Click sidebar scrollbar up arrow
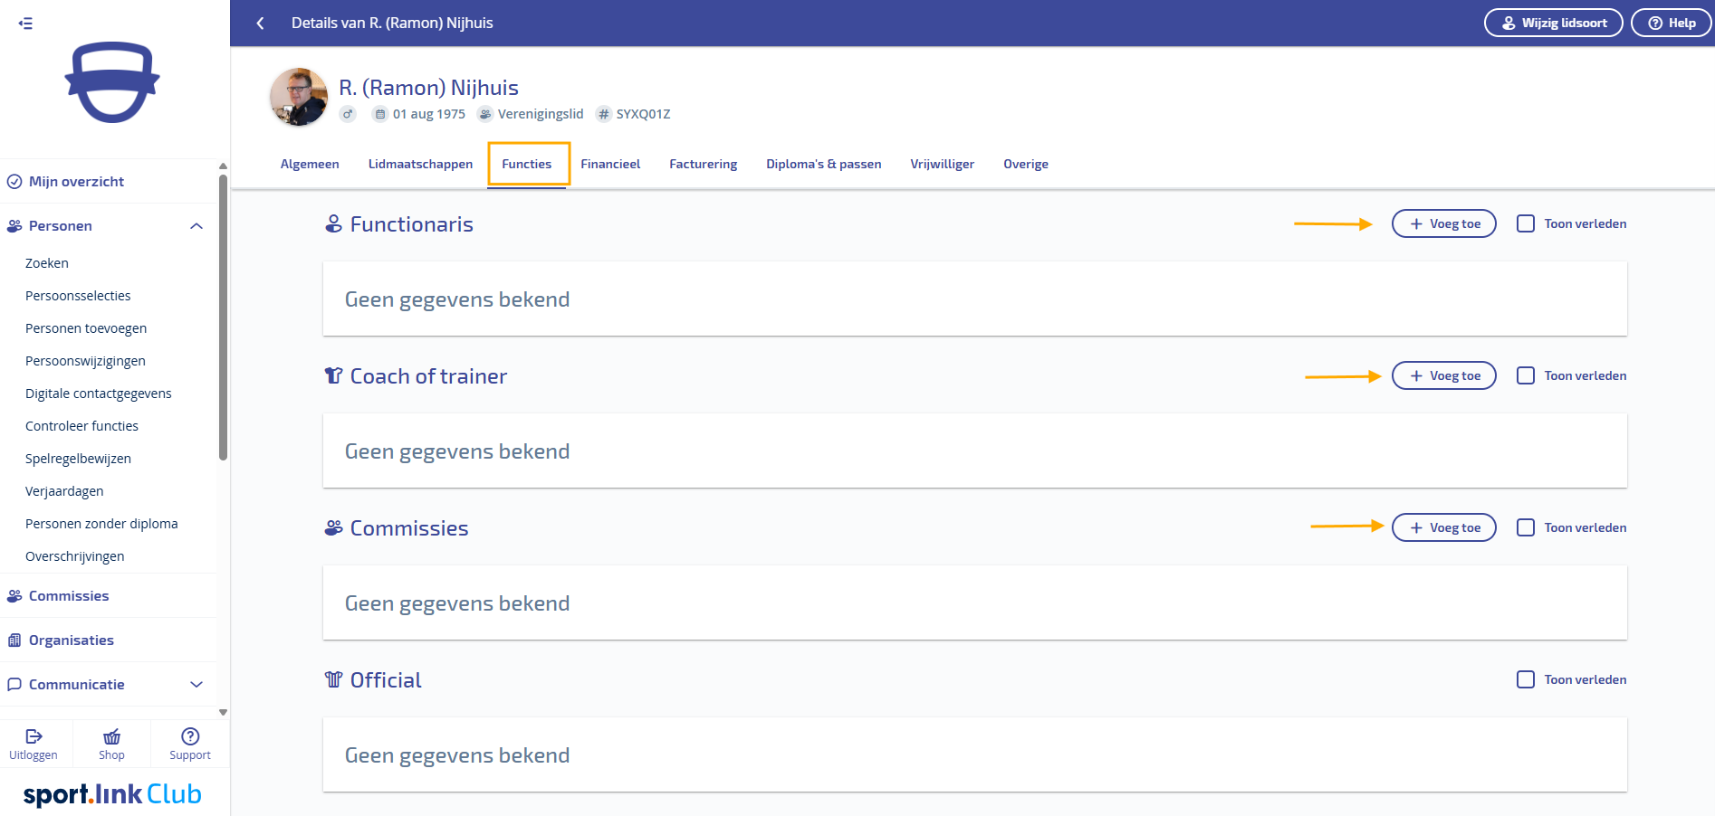1715x816 pixels. point(223,166)
